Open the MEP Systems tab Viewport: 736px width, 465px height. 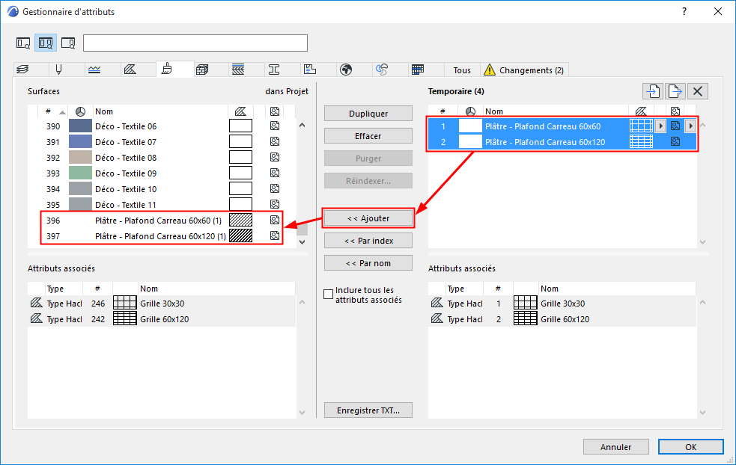(x=382, y=70)
